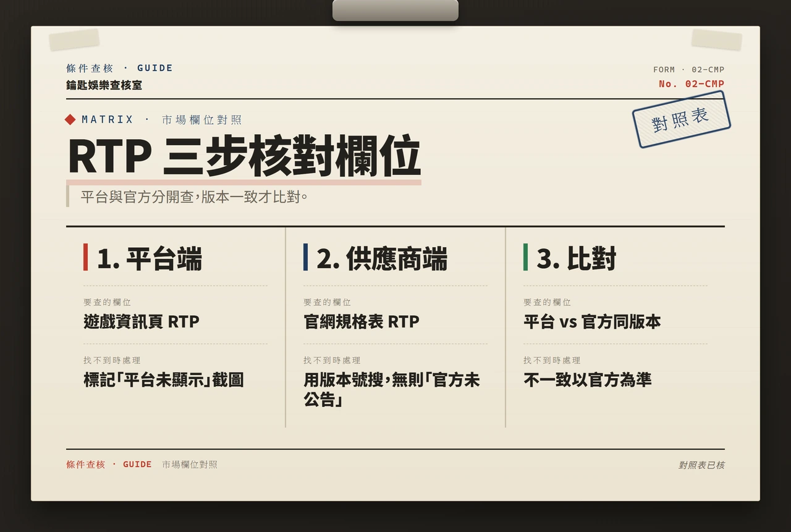Image resolution: width=791 pixels, height=532 pixels.
Task: Select the text 遊戲資訊頁 RTP
Action: [x=142, y=322]
